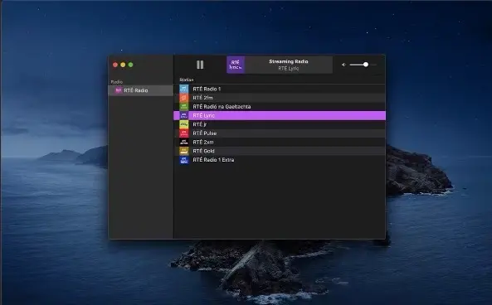This screenshot has width=492, height=305.
Task: Click the RTÉ Radio 1 station logo
Action: (x=184, y=89)
